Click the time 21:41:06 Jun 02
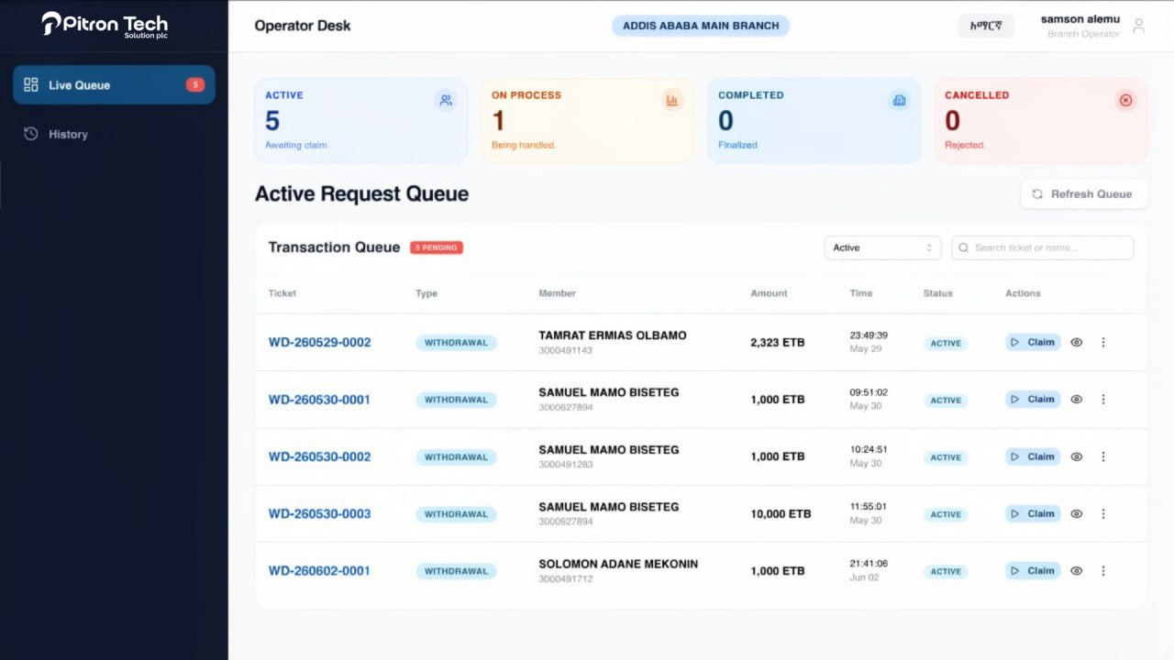Screen dimensions: 1174x660 (869, 570)
